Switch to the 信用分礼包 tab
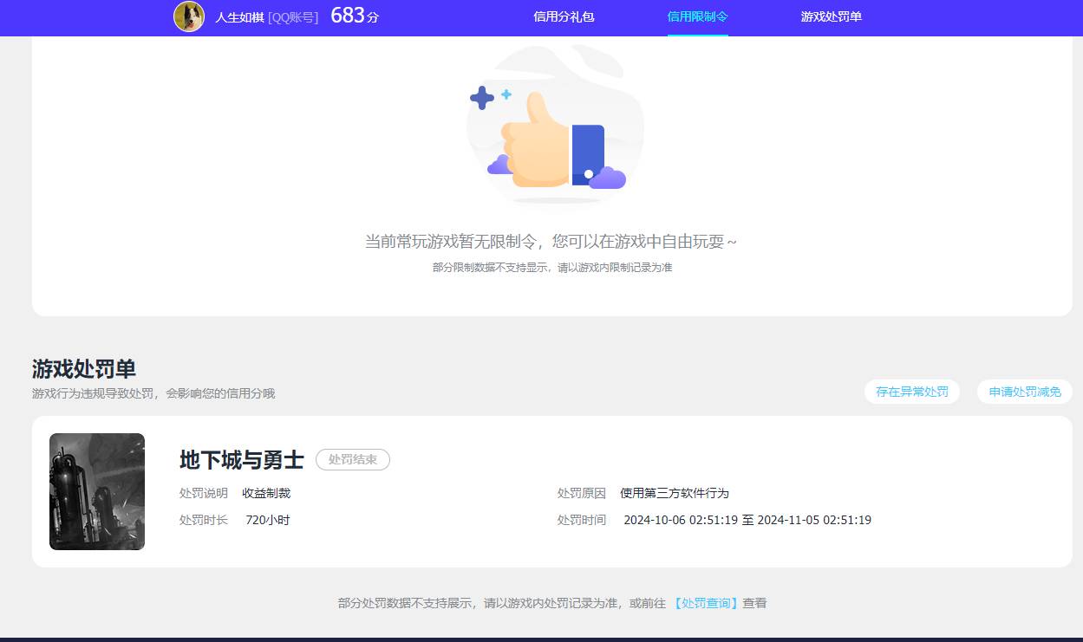 point(564,17)
